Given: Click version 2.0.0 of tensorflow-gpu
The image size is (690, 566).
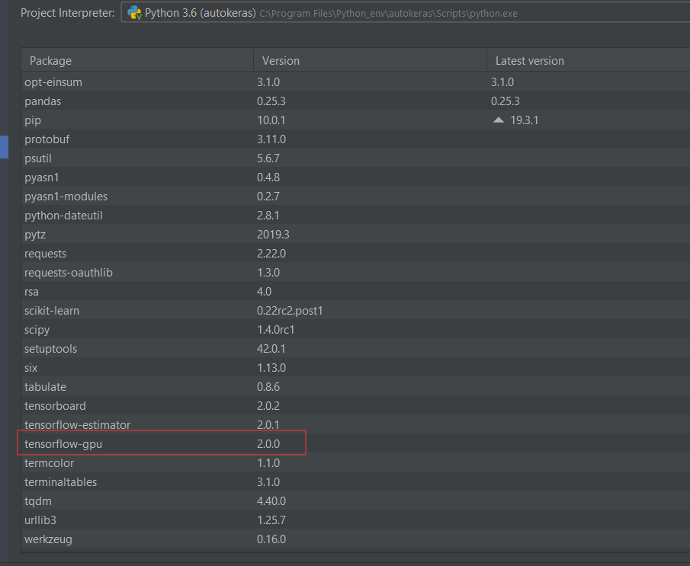Looking at the screenshot, I should [x=269, y=443].
